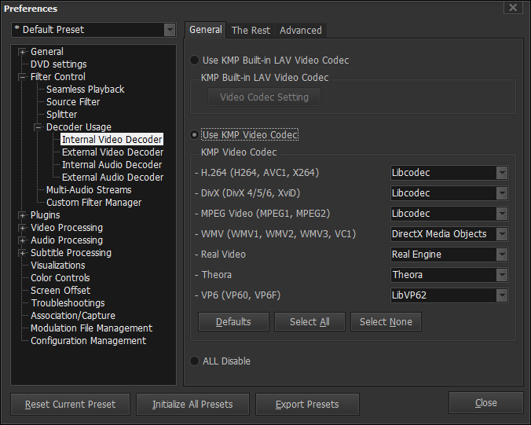531x425 pixels.
Task: Expand the Subtitle Processing tree node
Action: (x=22, y=253)
